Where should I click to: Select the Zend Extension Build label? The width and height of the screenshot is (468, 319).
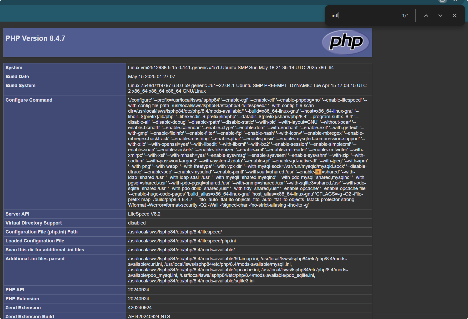30,316
